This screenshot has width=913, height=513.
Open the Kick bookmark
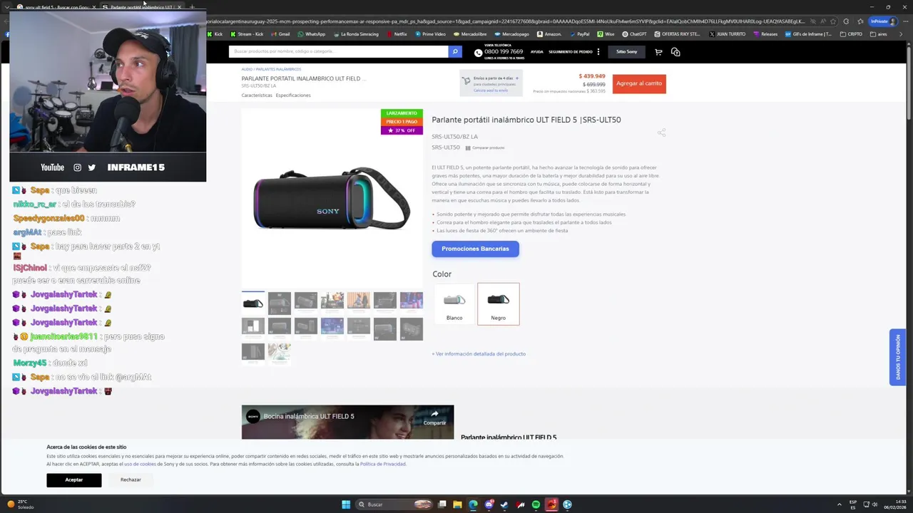215,34
